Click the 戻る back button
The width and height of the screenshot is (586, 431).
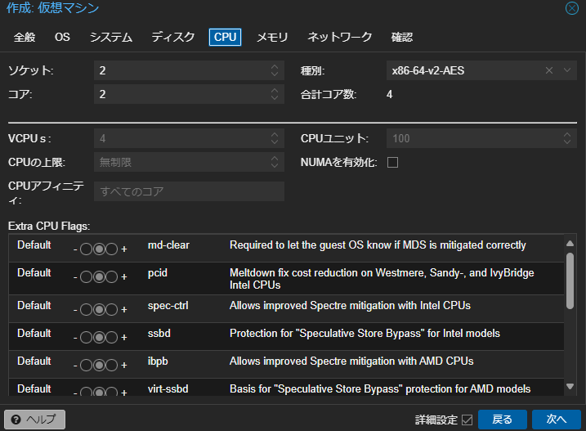coord(502,420)
